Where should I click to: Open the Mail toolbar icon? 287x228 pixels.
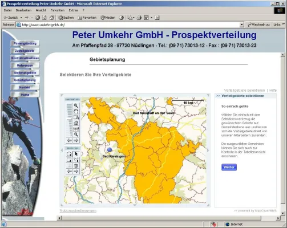click(130, 18)
